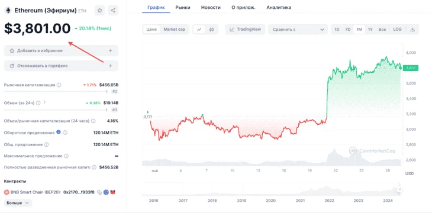Click plus icon on Добавить в избранное
432x213 pixels.
click(110, 51)
